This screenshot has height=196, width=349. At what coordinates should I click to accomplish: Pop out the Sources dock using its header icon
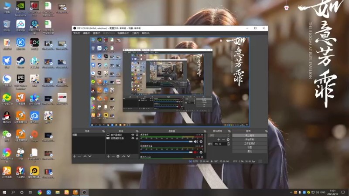pyautogui.click(x=137, y=131)
